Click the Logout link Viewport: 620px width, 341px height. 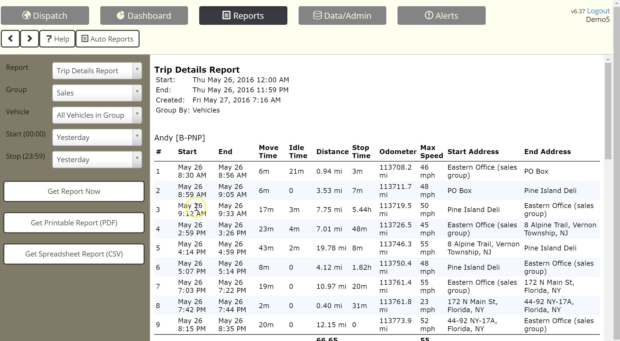click(x=598, y=11)
